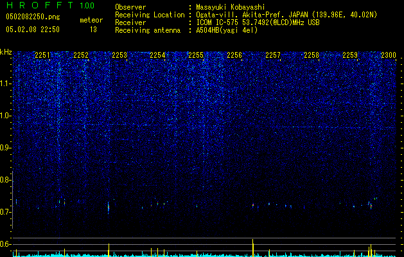Click the tallest yellow spike in the power graph
Image resolution: width=404 pixels, height=257 pixels.
tap(253, 248)
